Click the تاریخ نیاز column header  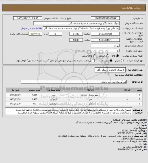click(x=15, y=90)
